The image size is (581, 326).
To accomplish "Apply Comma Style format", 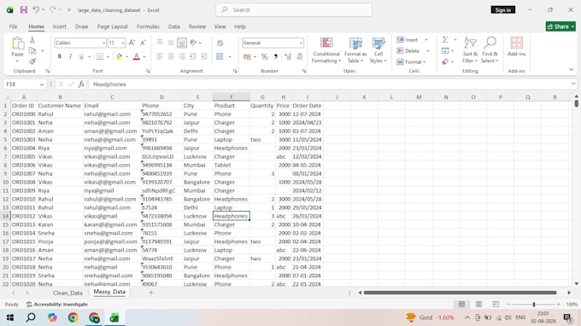I will tap(276, 56).
